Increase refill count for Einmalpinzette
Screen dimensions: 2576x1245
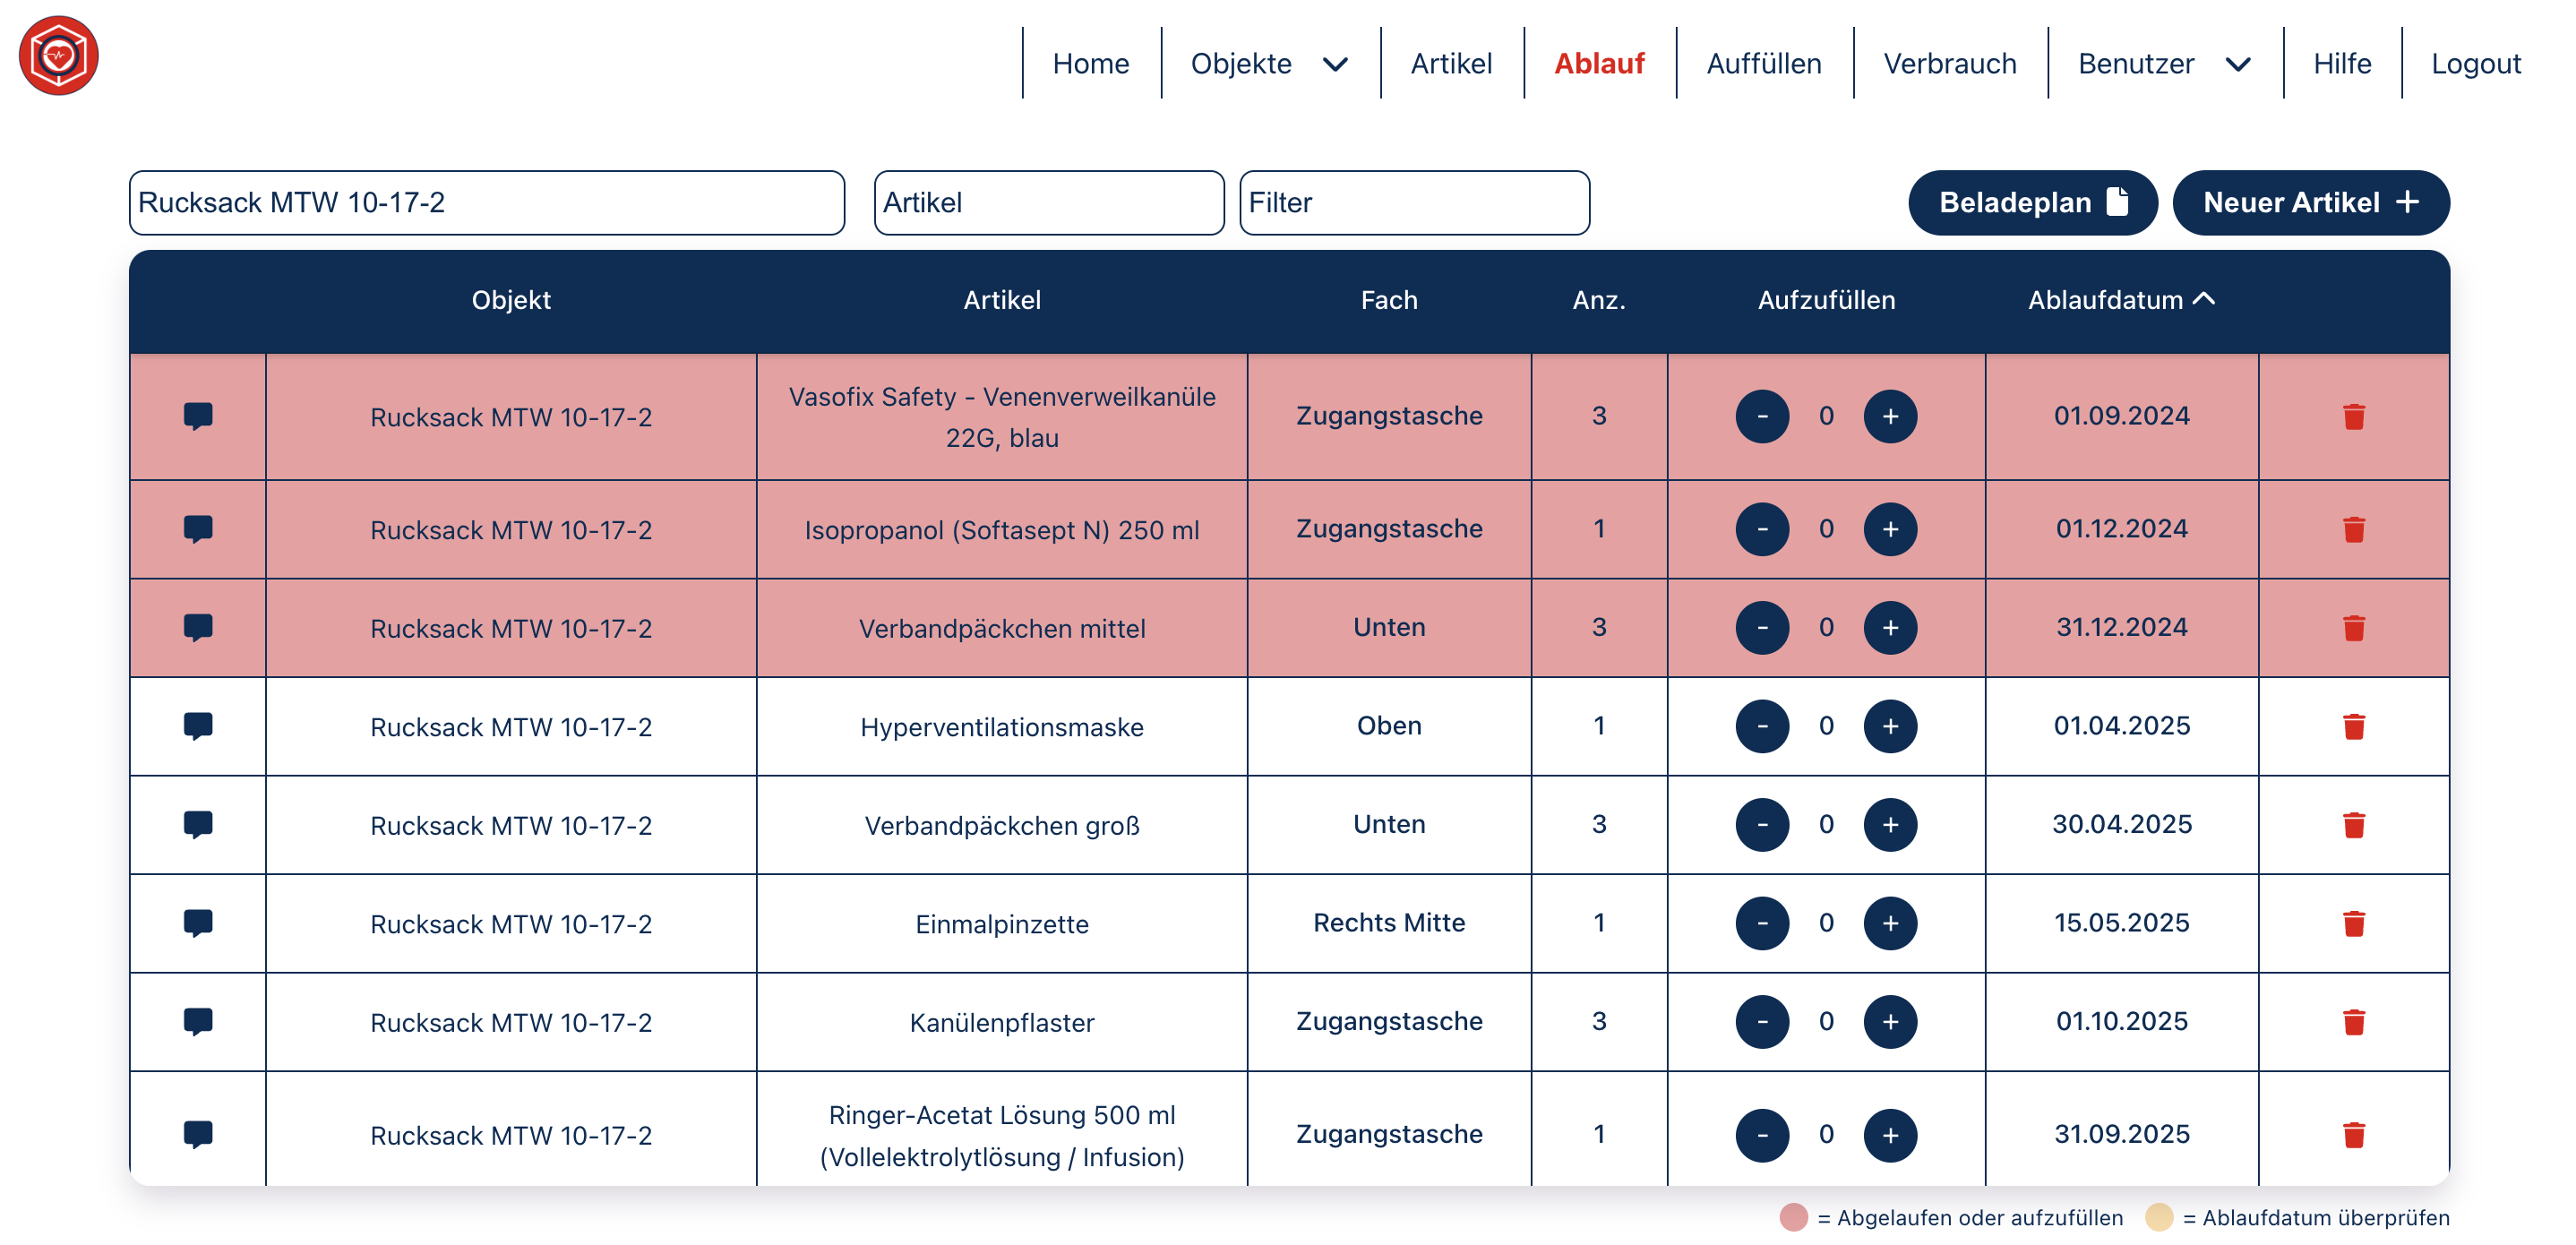[x=1889, y=923]
